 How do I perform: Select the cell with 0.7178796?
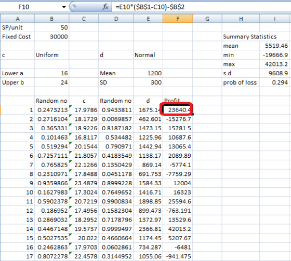116,220
